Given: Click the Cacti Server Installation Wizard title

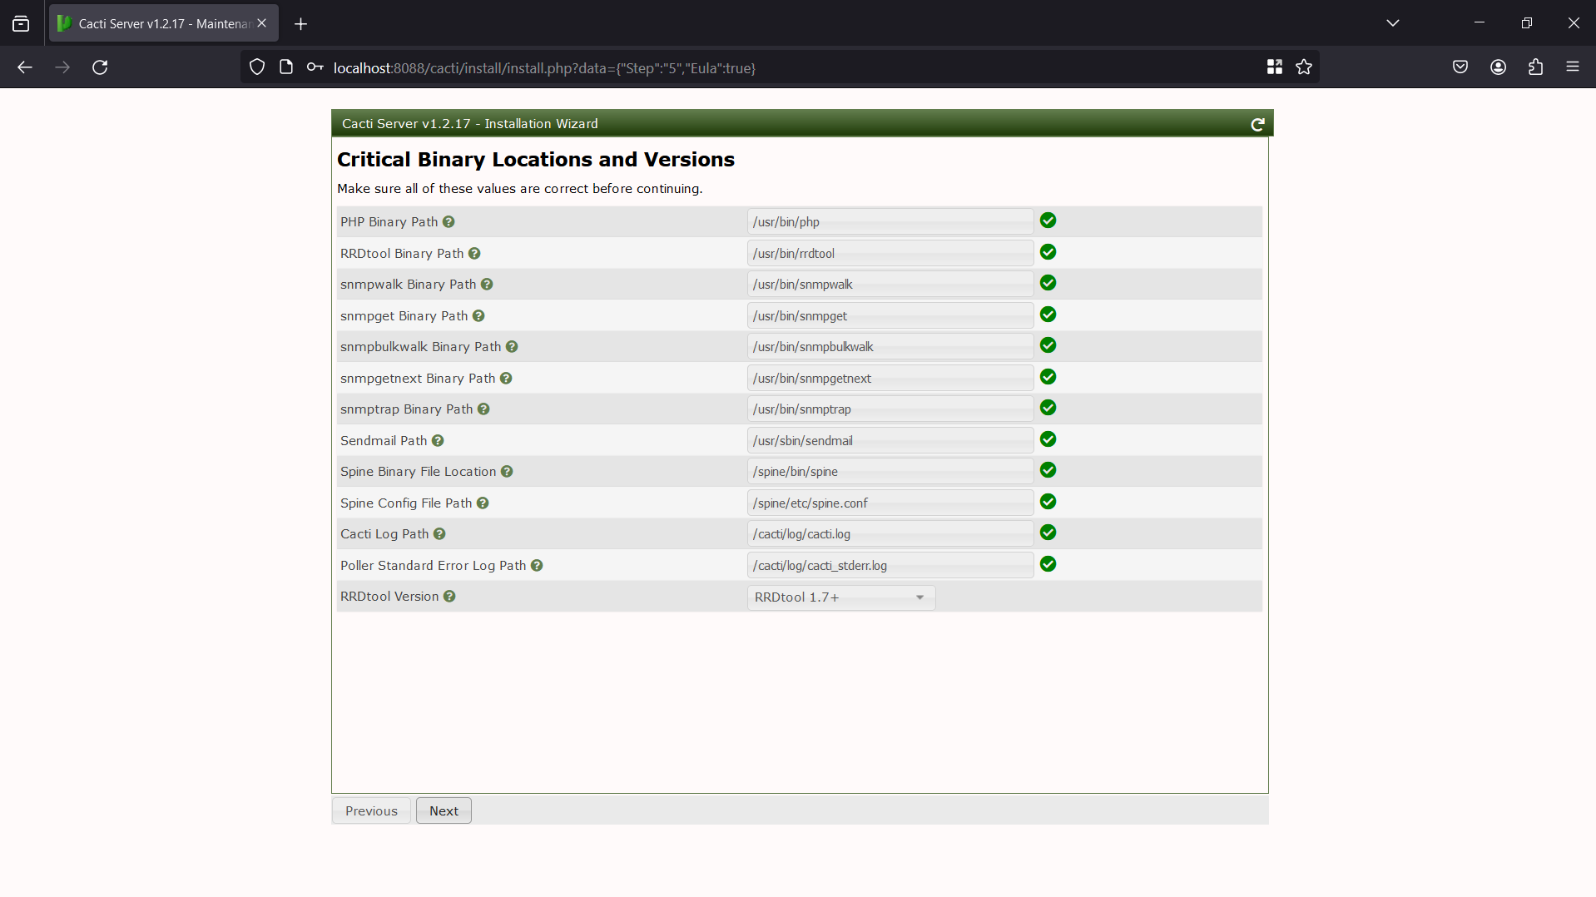Looking at the screenshot, I should tap(470, 124).
